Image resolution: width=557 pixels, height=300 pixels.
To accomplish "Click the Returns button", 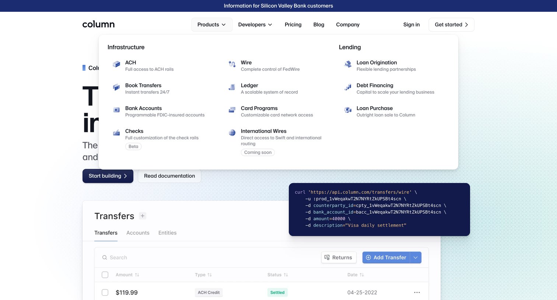I will pyautogui.click(x=339, y=258).
